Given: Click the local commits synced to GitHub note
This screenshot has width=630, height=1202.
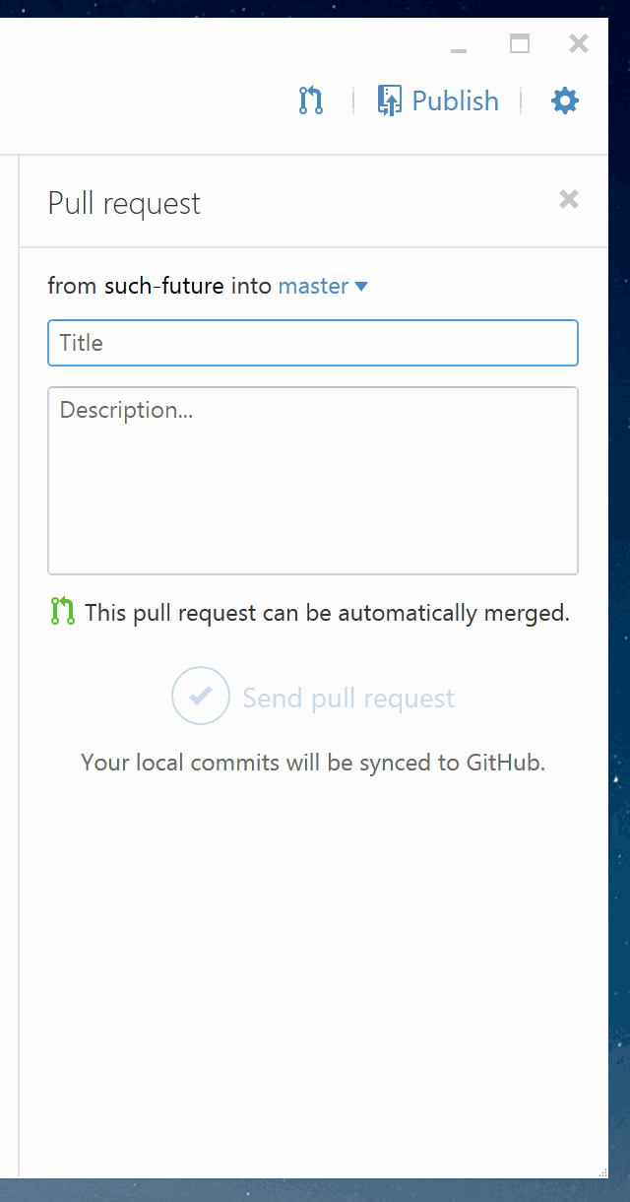Looking at the screenshot, I should 312,762.
